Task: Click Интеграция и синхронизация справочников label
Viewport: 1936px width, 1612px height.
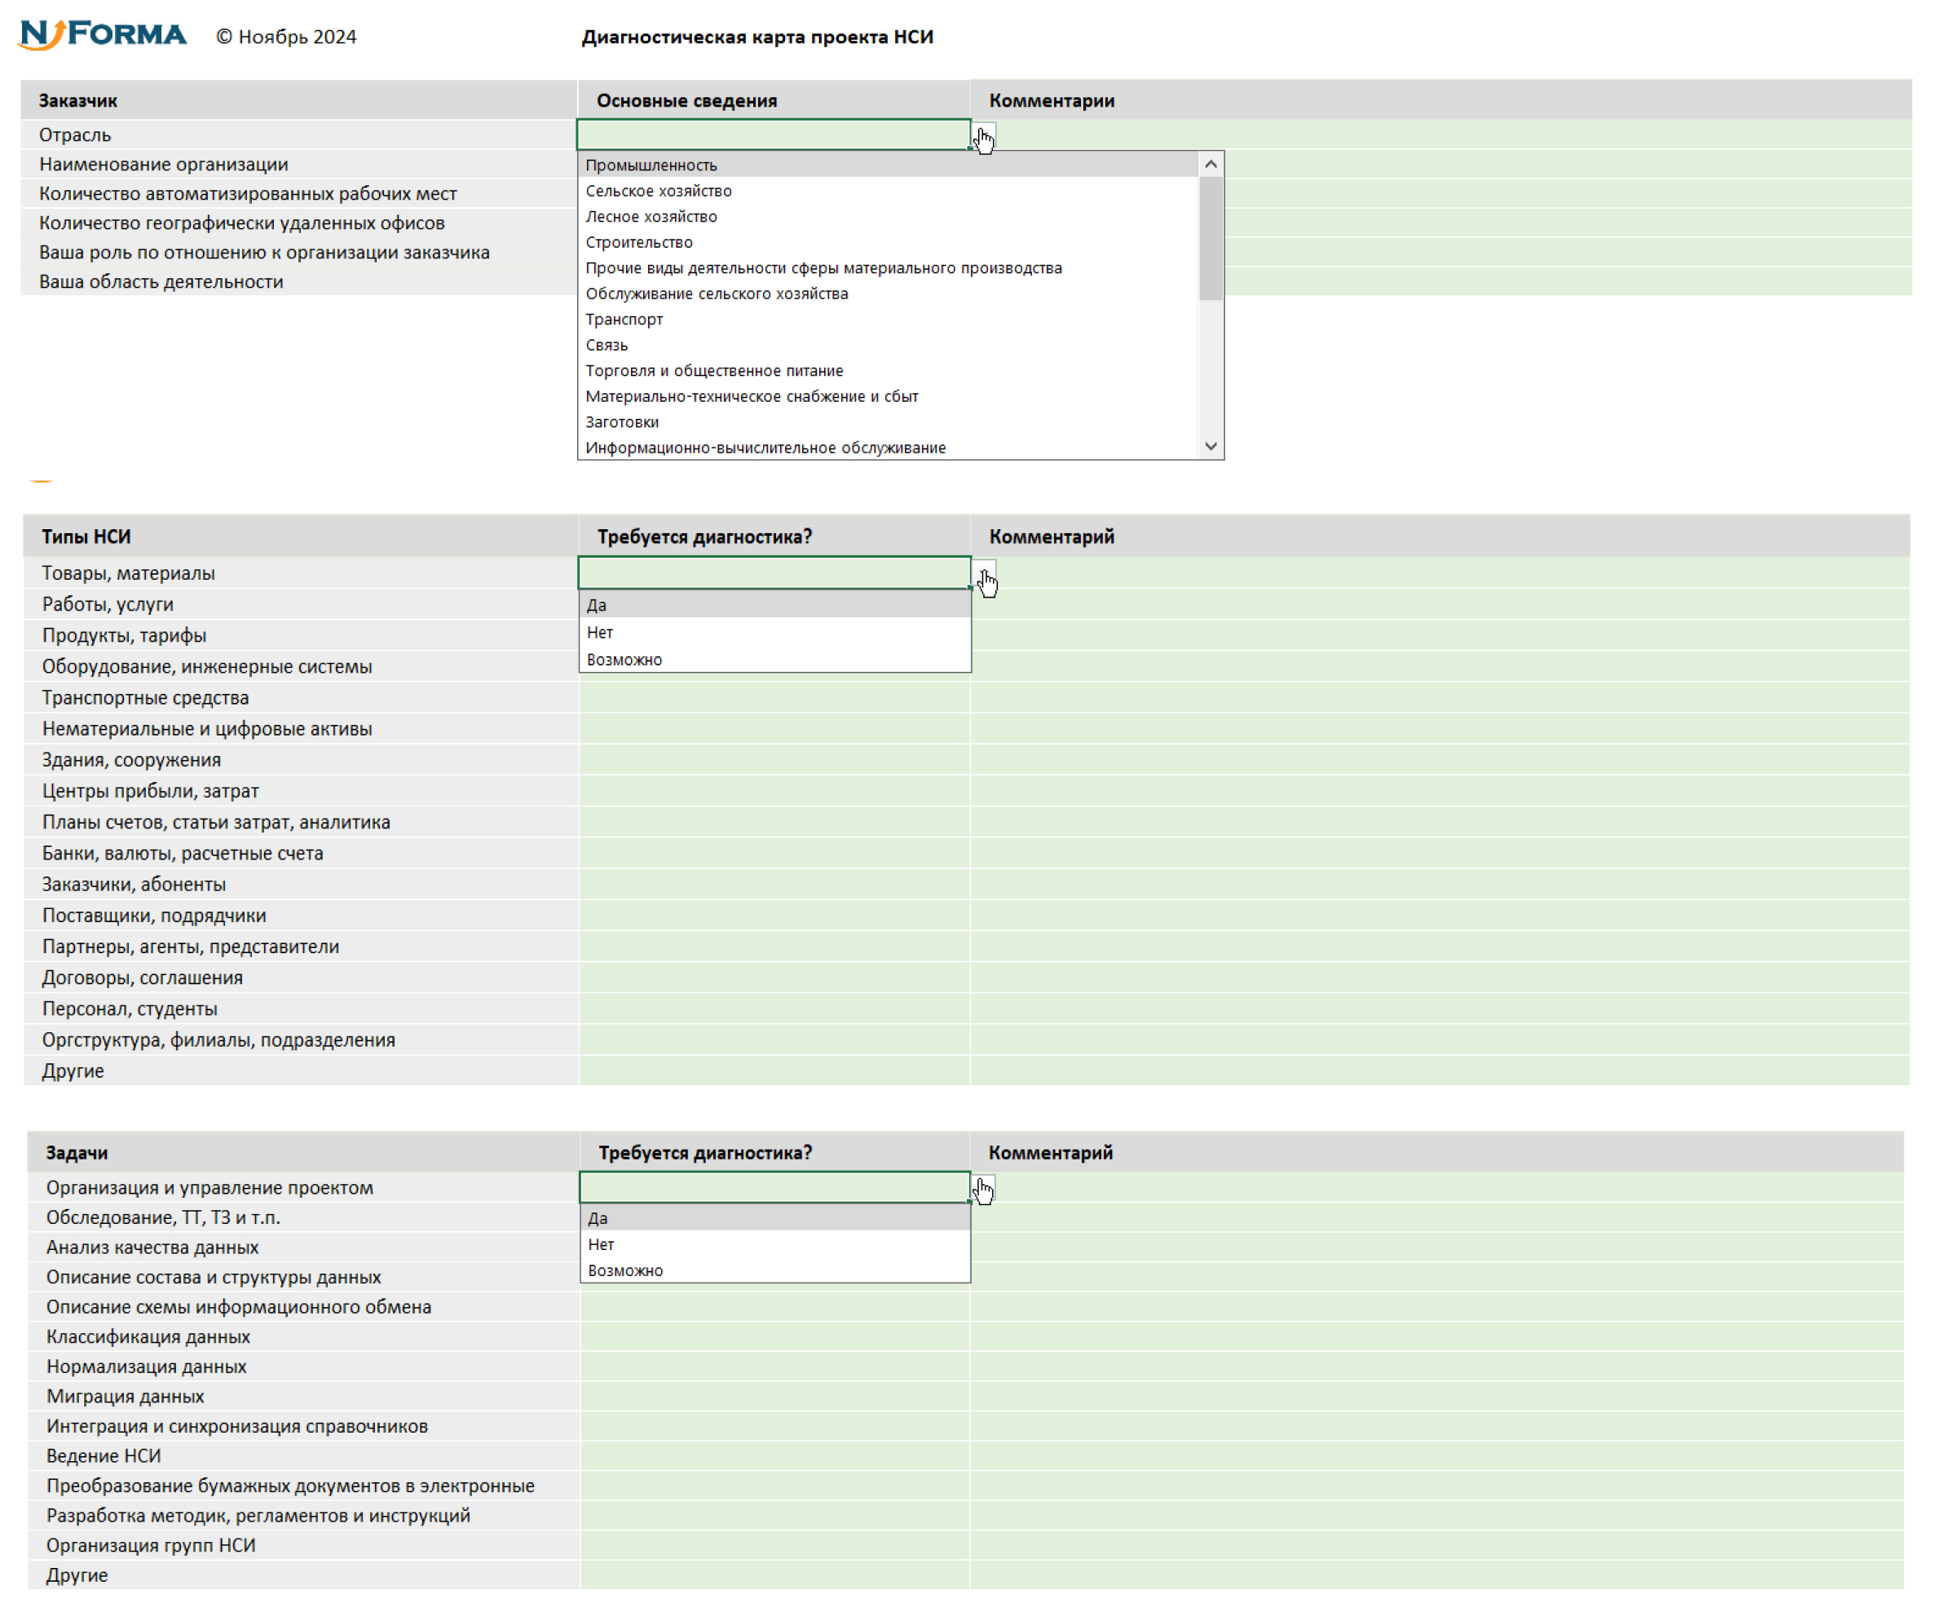Action: (x=237, y=1428)
